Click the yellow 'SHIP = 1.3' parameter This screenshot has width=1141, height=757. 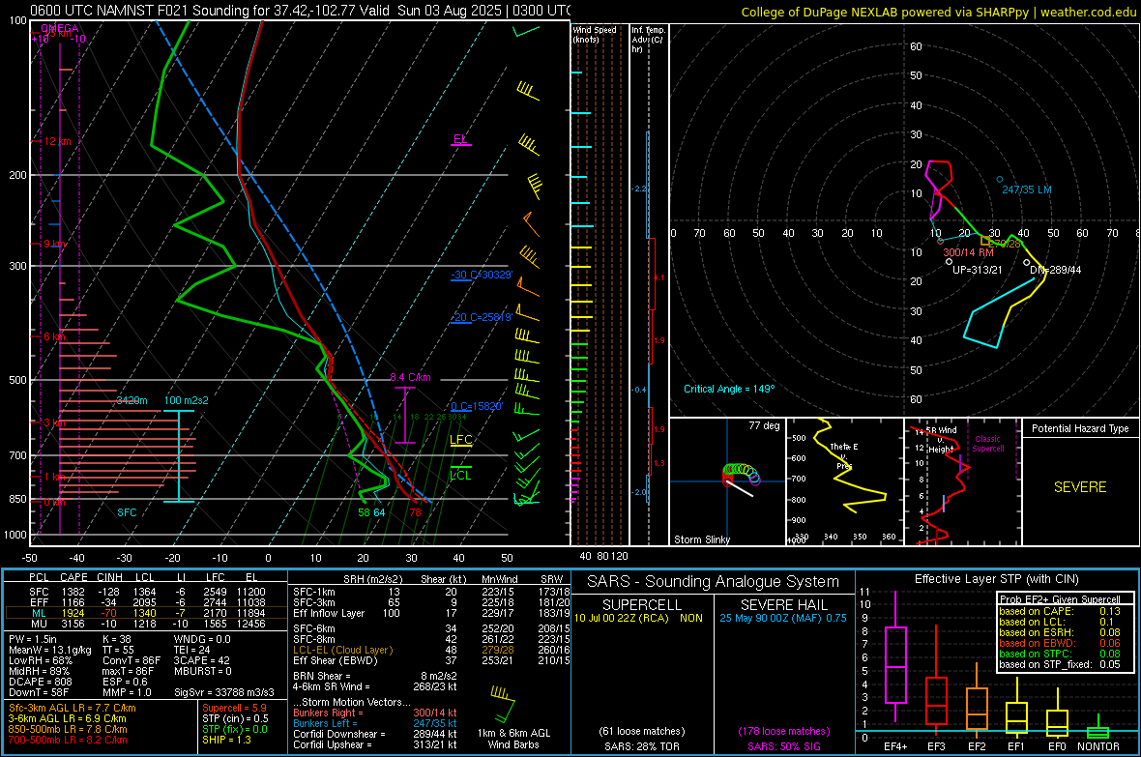pos(226,740)
